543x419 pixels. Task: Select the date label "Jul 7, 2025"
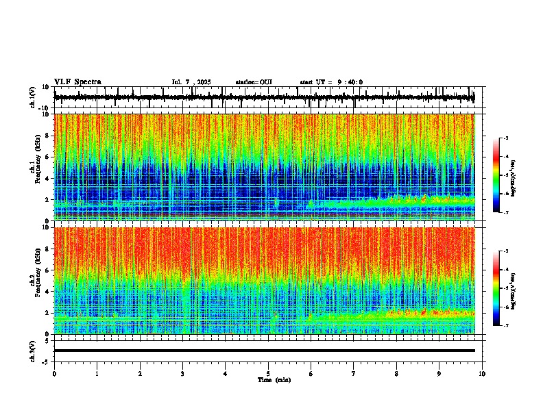point(191,82)
